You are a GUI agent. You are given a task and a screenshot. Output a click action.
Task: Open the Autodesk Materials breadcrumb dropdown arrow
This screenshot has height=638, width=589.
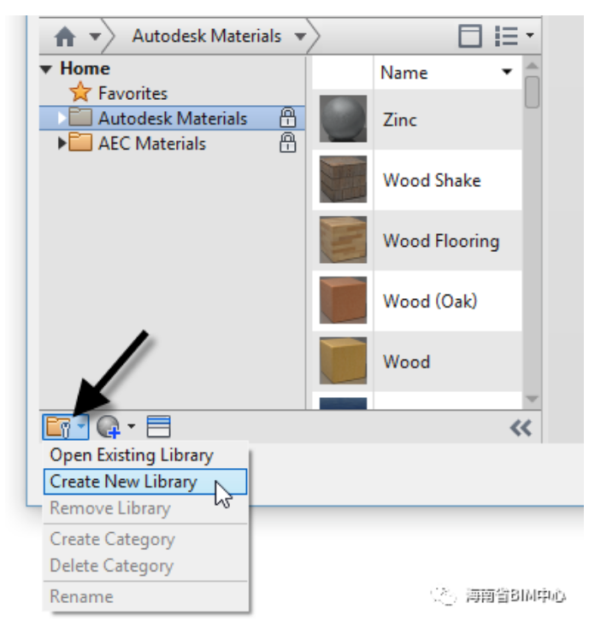click(301, 37)
